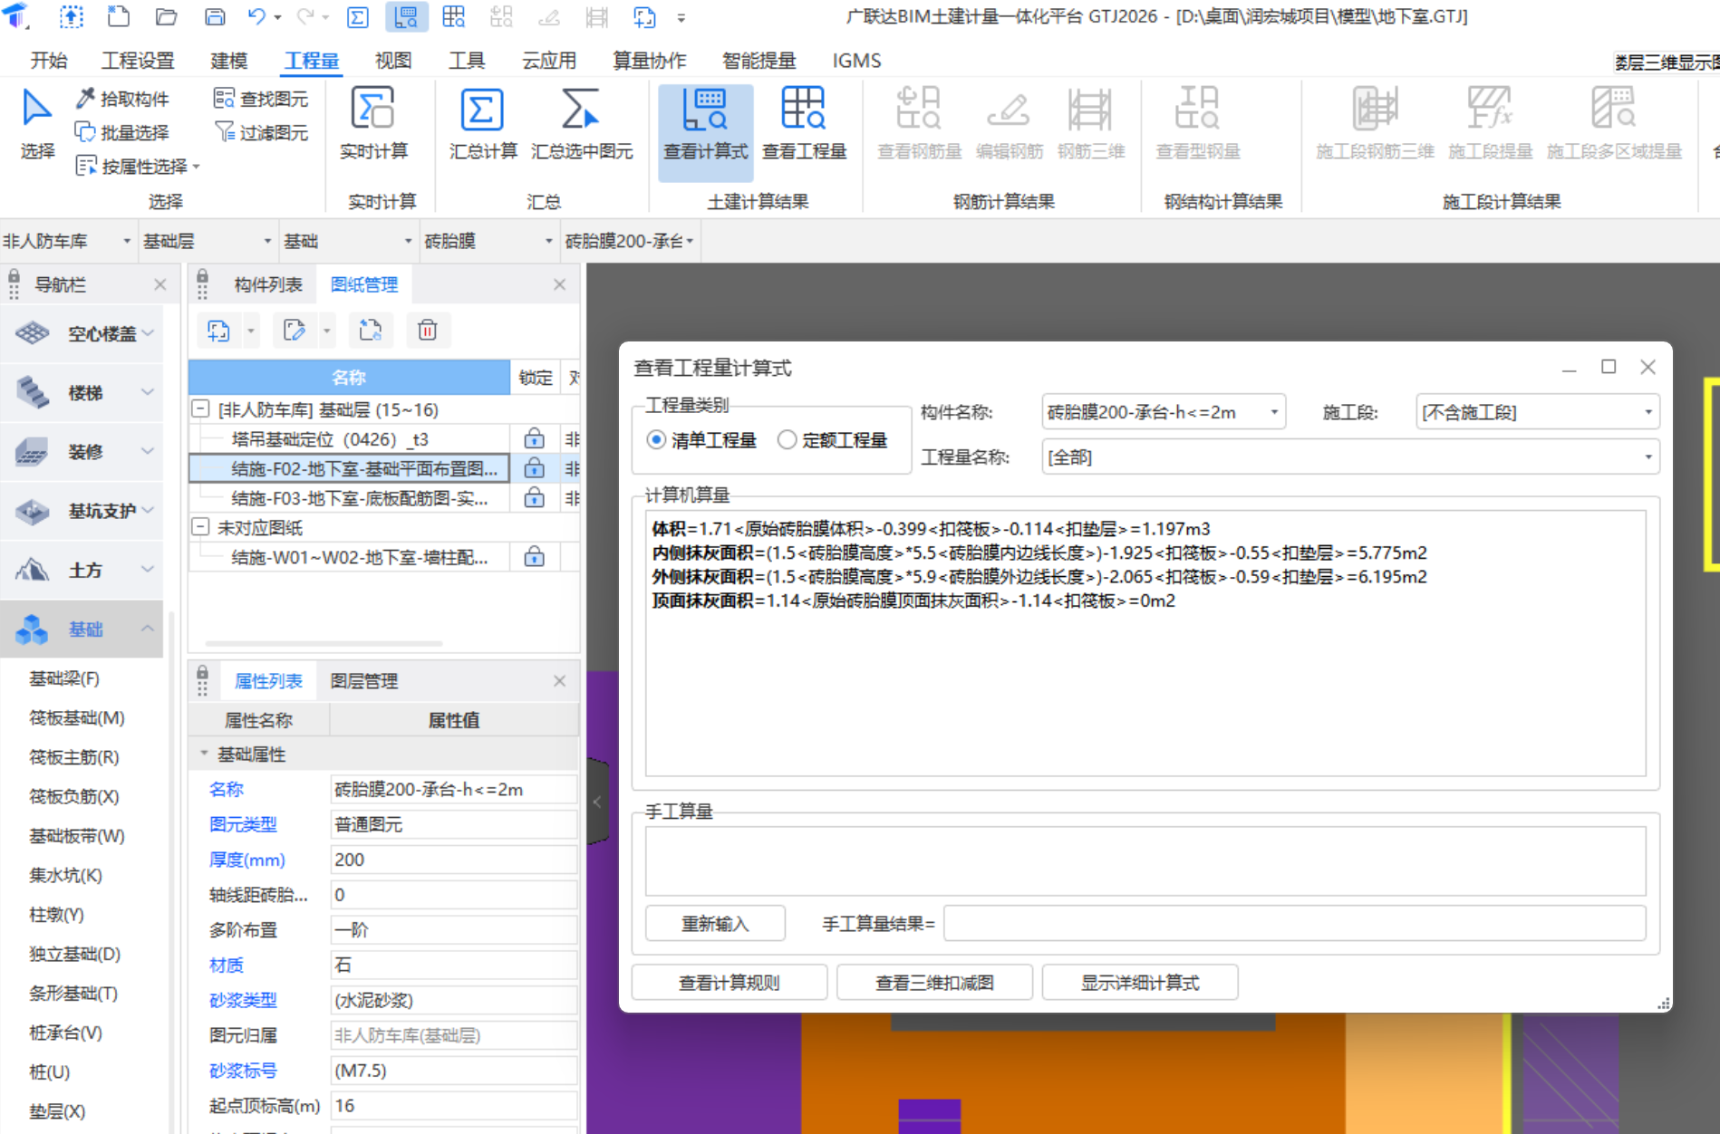Select the 清单工程量 radio button
This screenshot has width=1720, height=1134.
pos(656,439)
